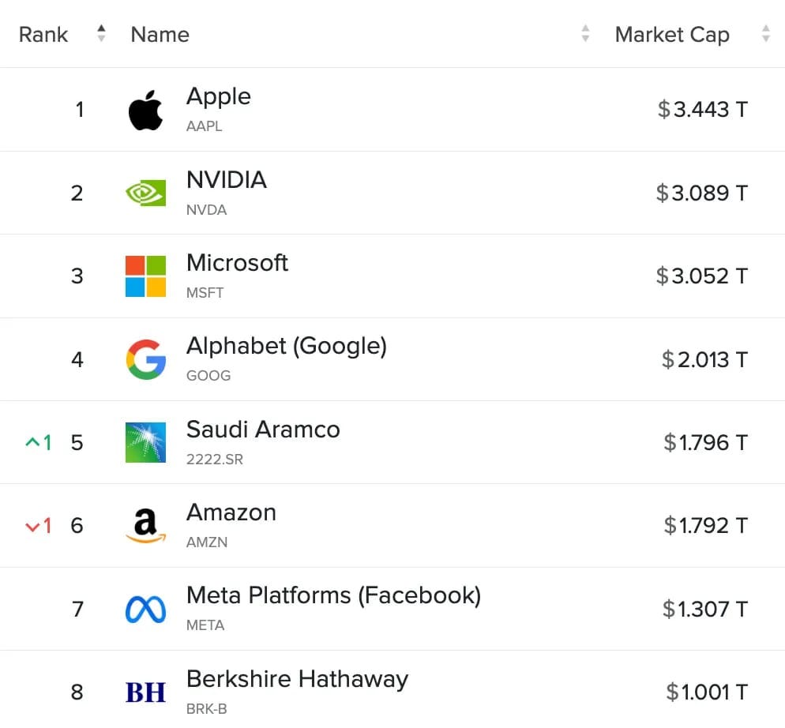Click the Google G logo
The height and width of the screenshot is (728, 785).
pyautogui.click(x=145, y=359)
